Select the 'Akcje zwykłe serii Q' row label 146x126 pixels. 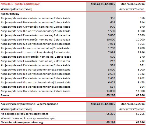click(x=35, y=83)
